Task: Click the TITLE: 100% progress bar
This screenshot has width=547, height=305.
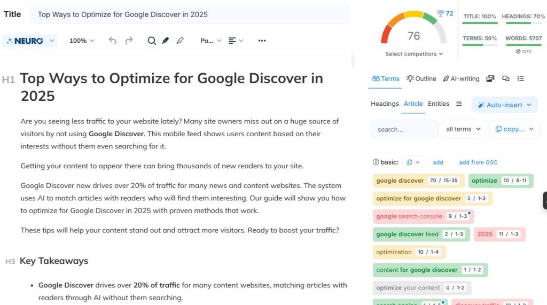Action: click(480, 23)
